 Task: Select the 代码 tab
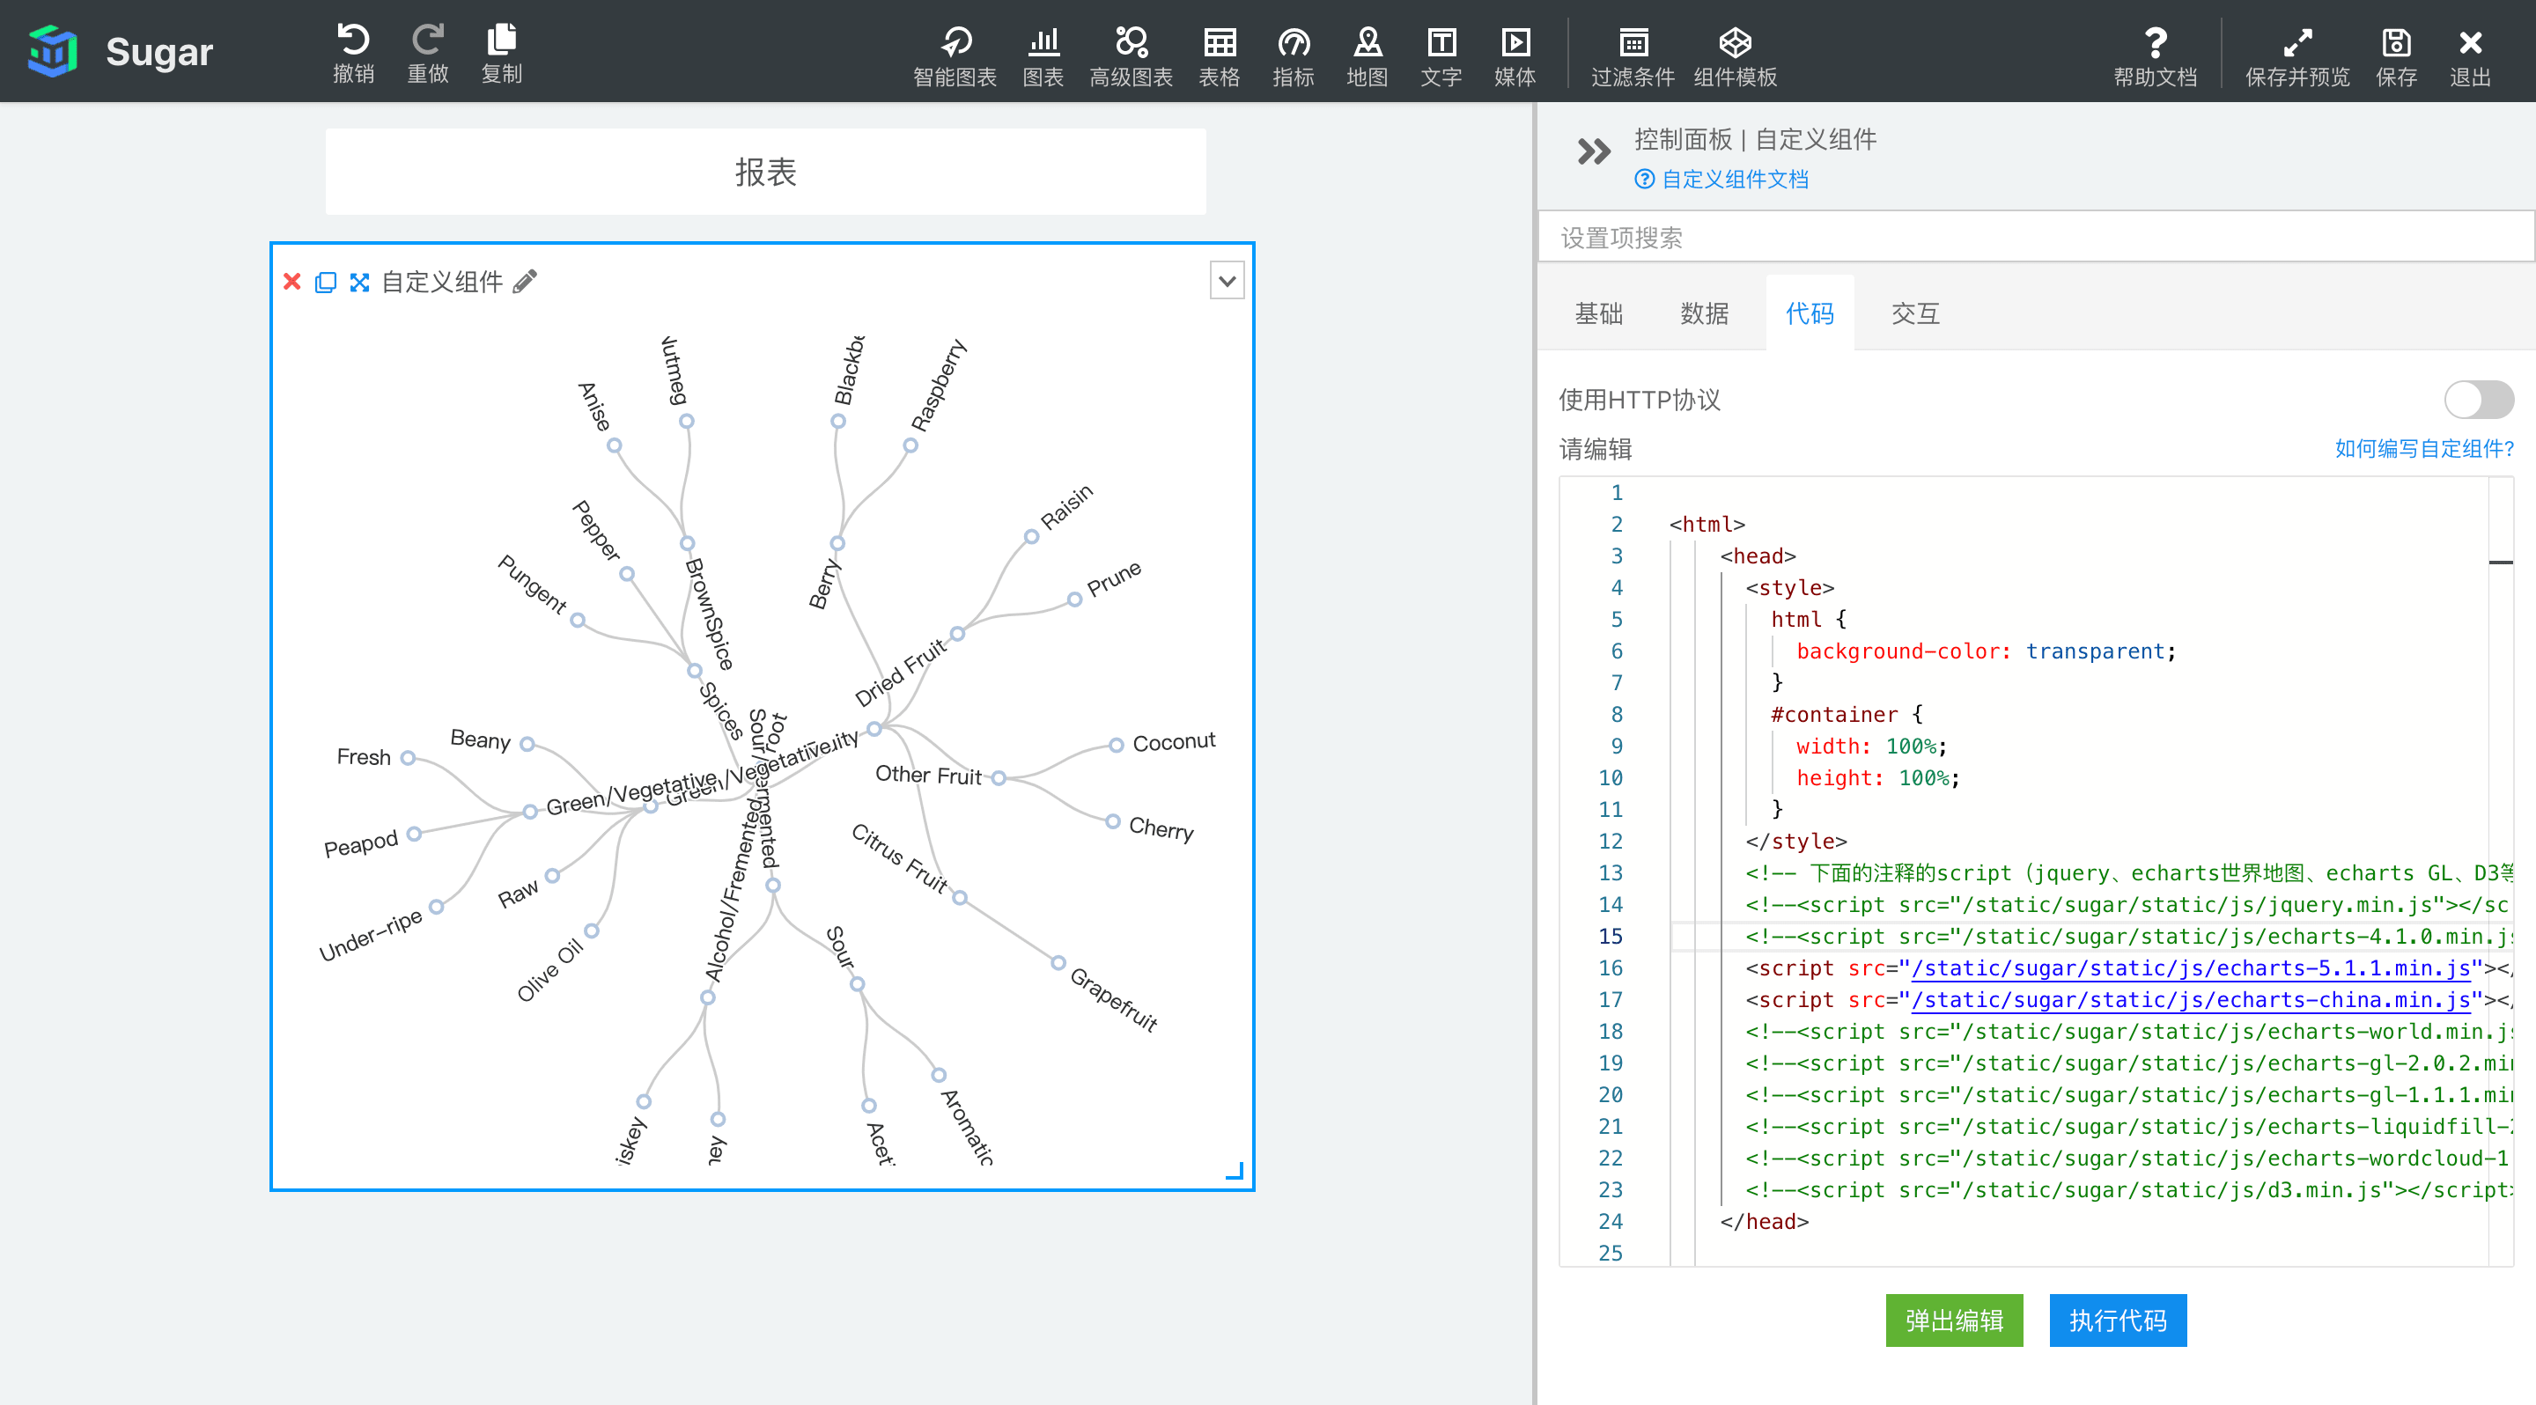(x=1810, y=314)
